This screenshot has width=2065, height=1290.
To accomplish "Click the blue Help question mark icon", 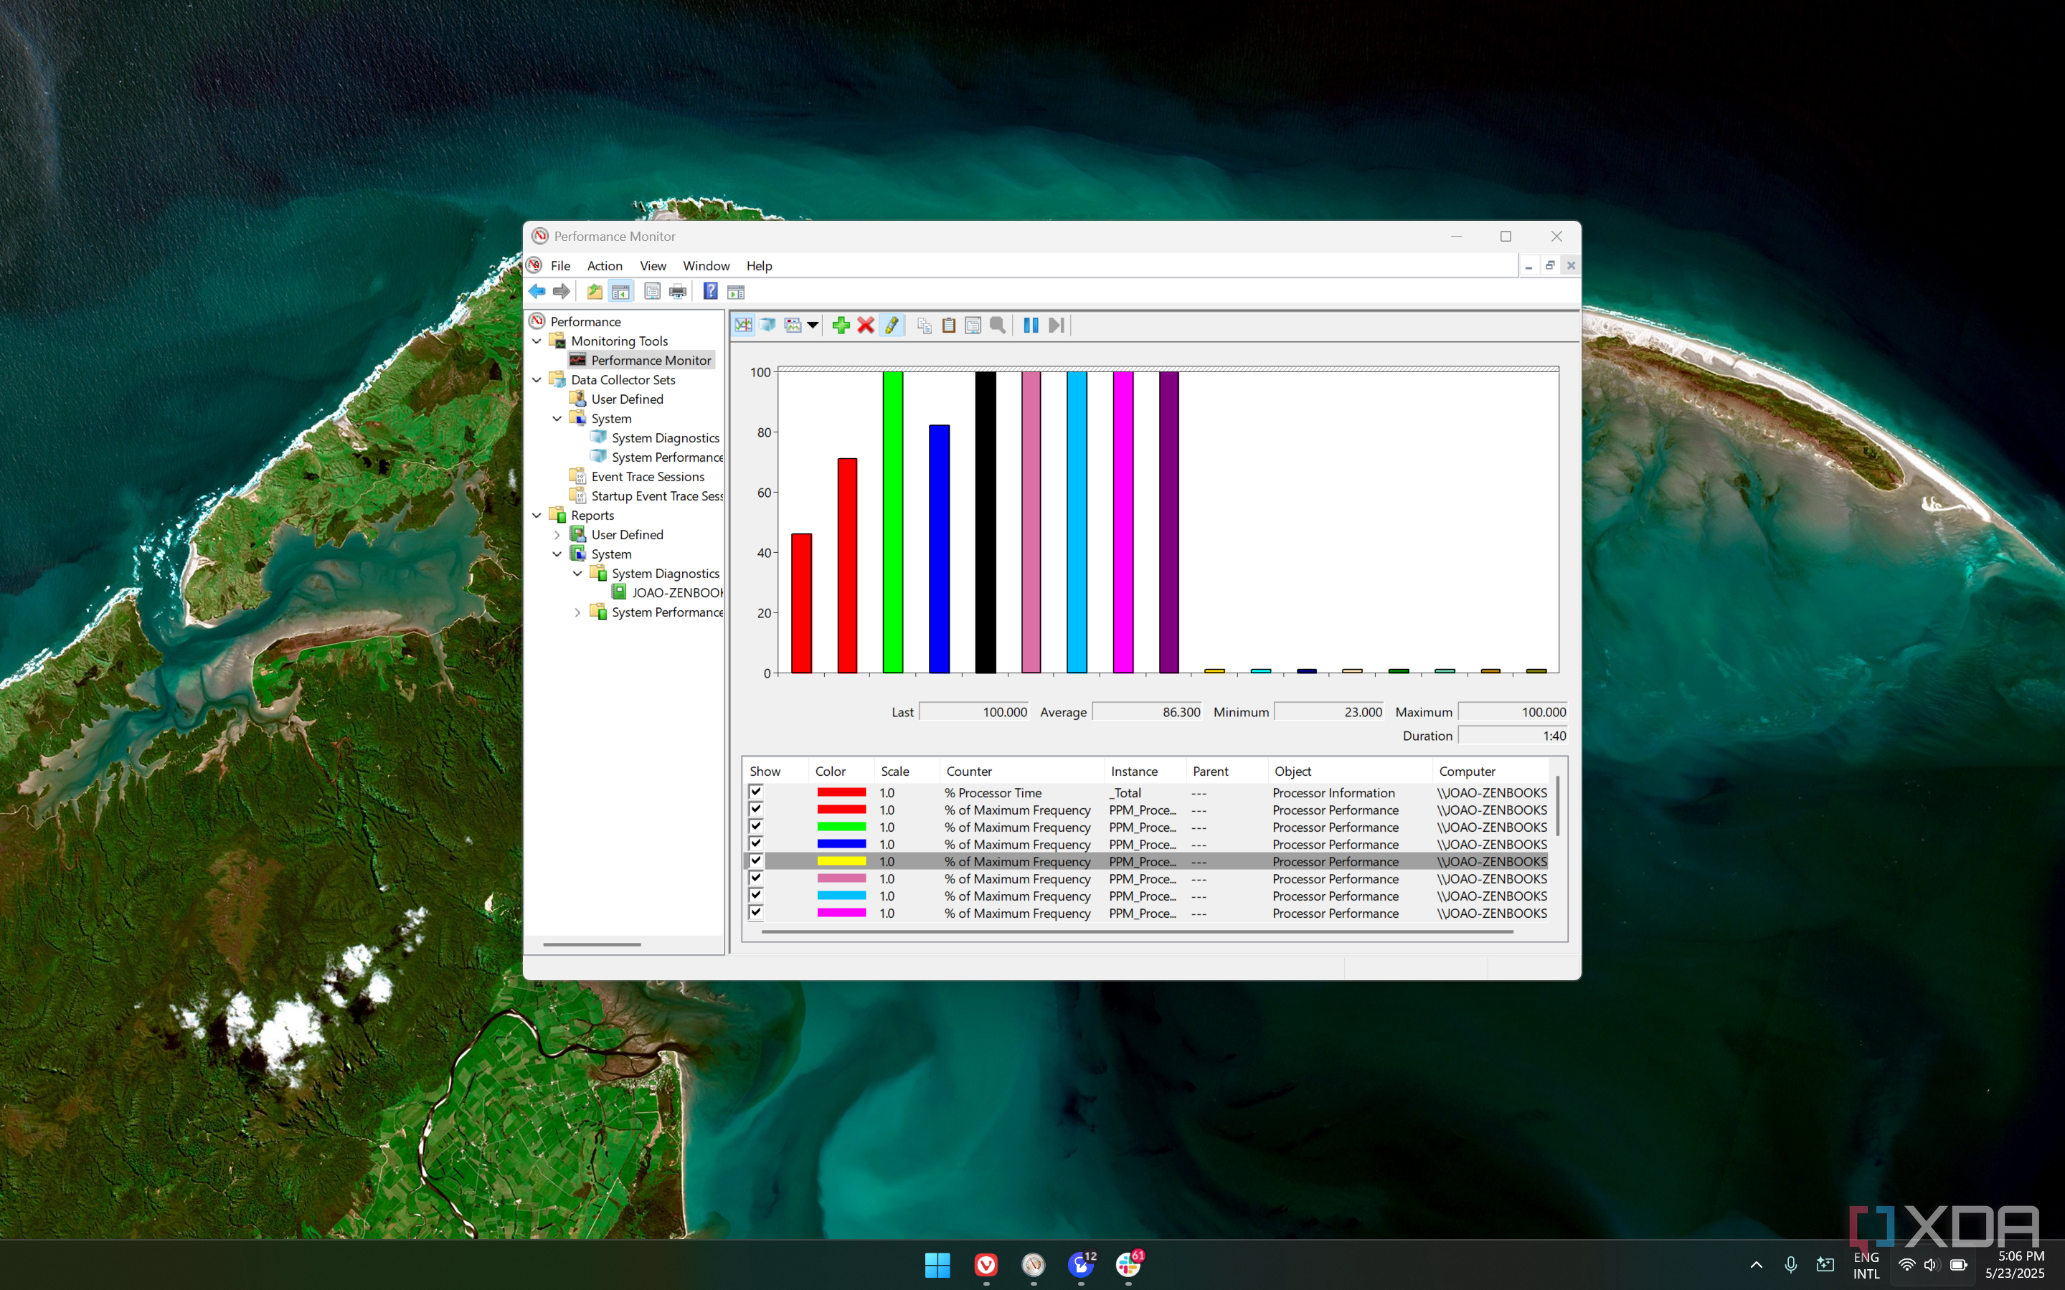I will point(710,292).
